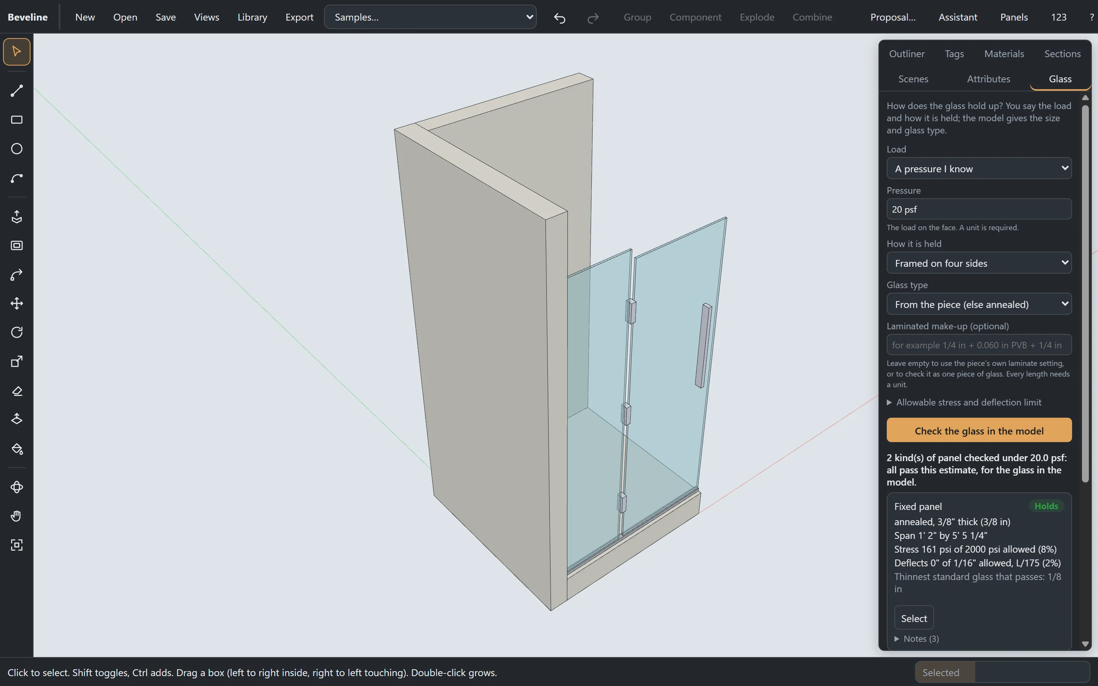The height and width of the screenshot is (686, 1098).
Task: Select the Follow Me path tool
Action: 17,274
